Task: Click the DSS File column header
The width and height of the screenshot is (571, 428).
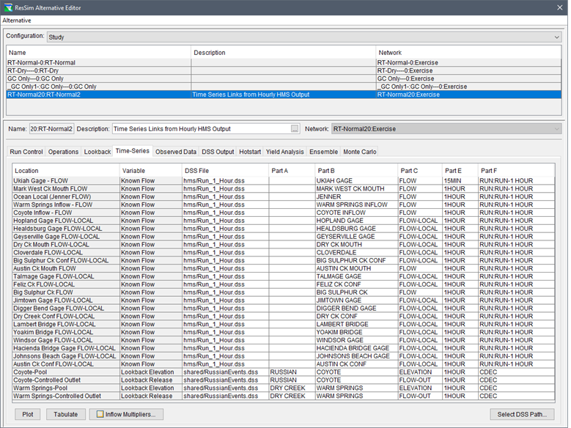Action: [226, 171]
